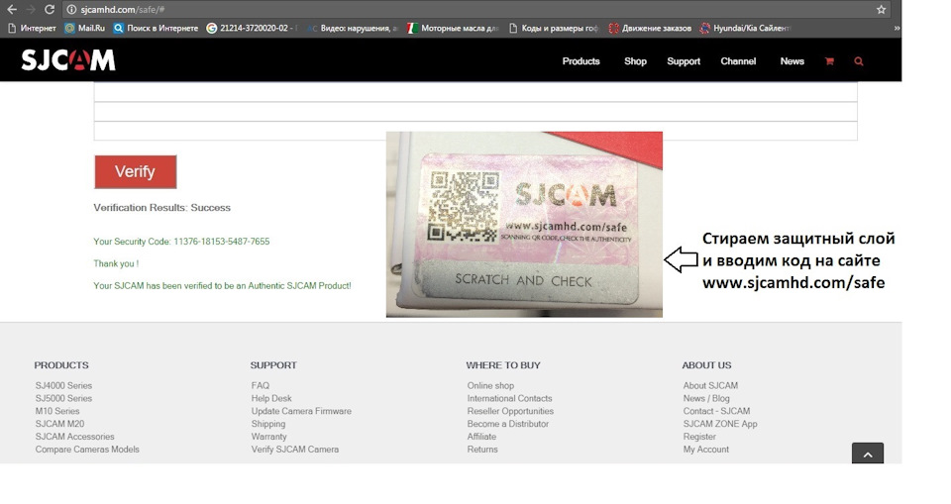Click the Verification Results: Success text
The width and height of the screenshot is (951, 504).
click(x=161, y=207)
